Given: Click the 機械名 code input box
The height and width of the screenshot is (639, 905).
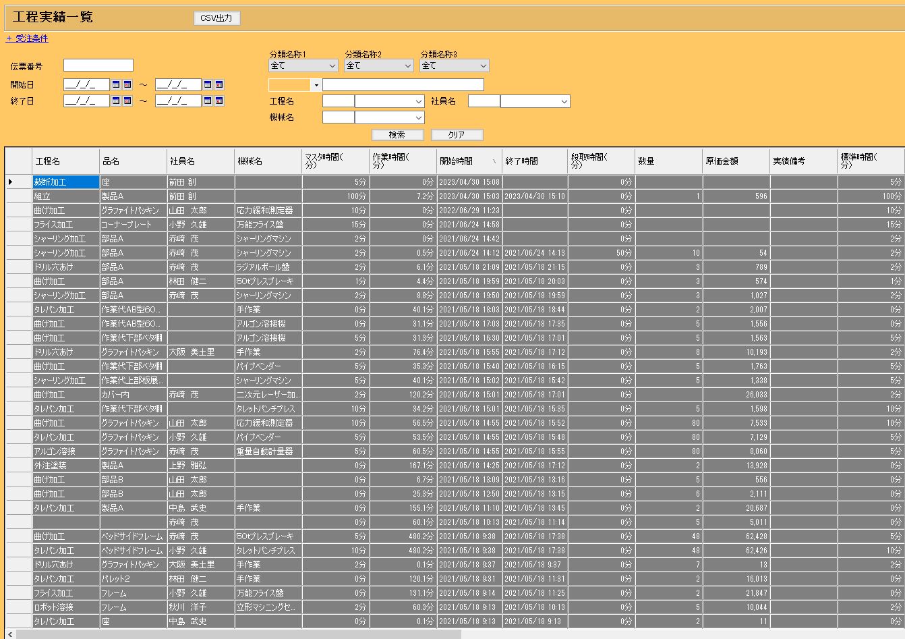Looking at the screenshot, I should (x=338, y=117).
